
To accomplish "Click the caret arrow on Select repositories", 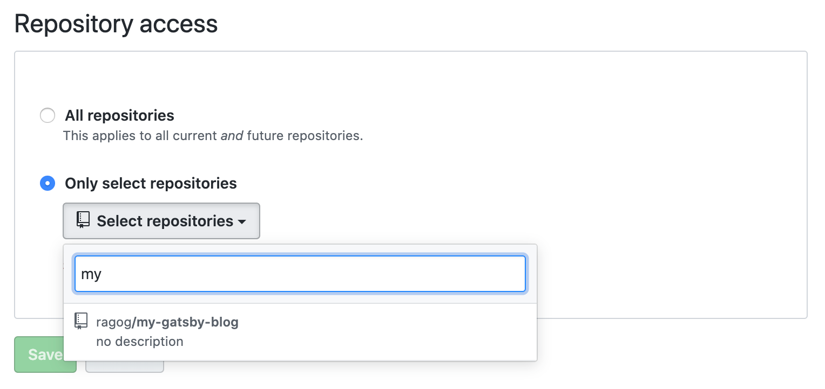I will tap(242, 221).
